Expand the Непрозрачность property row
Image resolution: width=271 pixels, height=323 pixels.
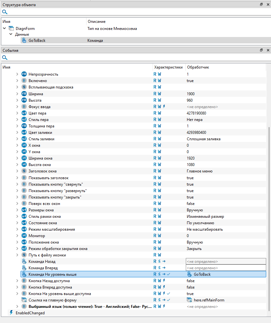tap(17, 74)
